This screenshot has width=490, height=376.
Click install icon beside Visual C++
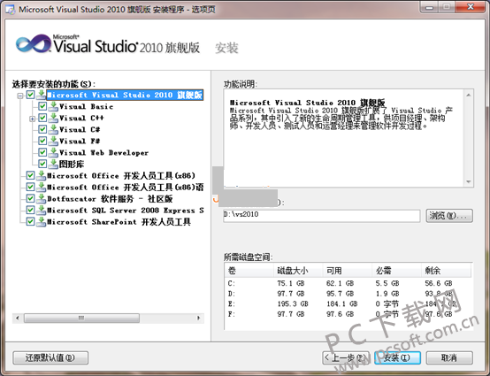coord(53,118)
